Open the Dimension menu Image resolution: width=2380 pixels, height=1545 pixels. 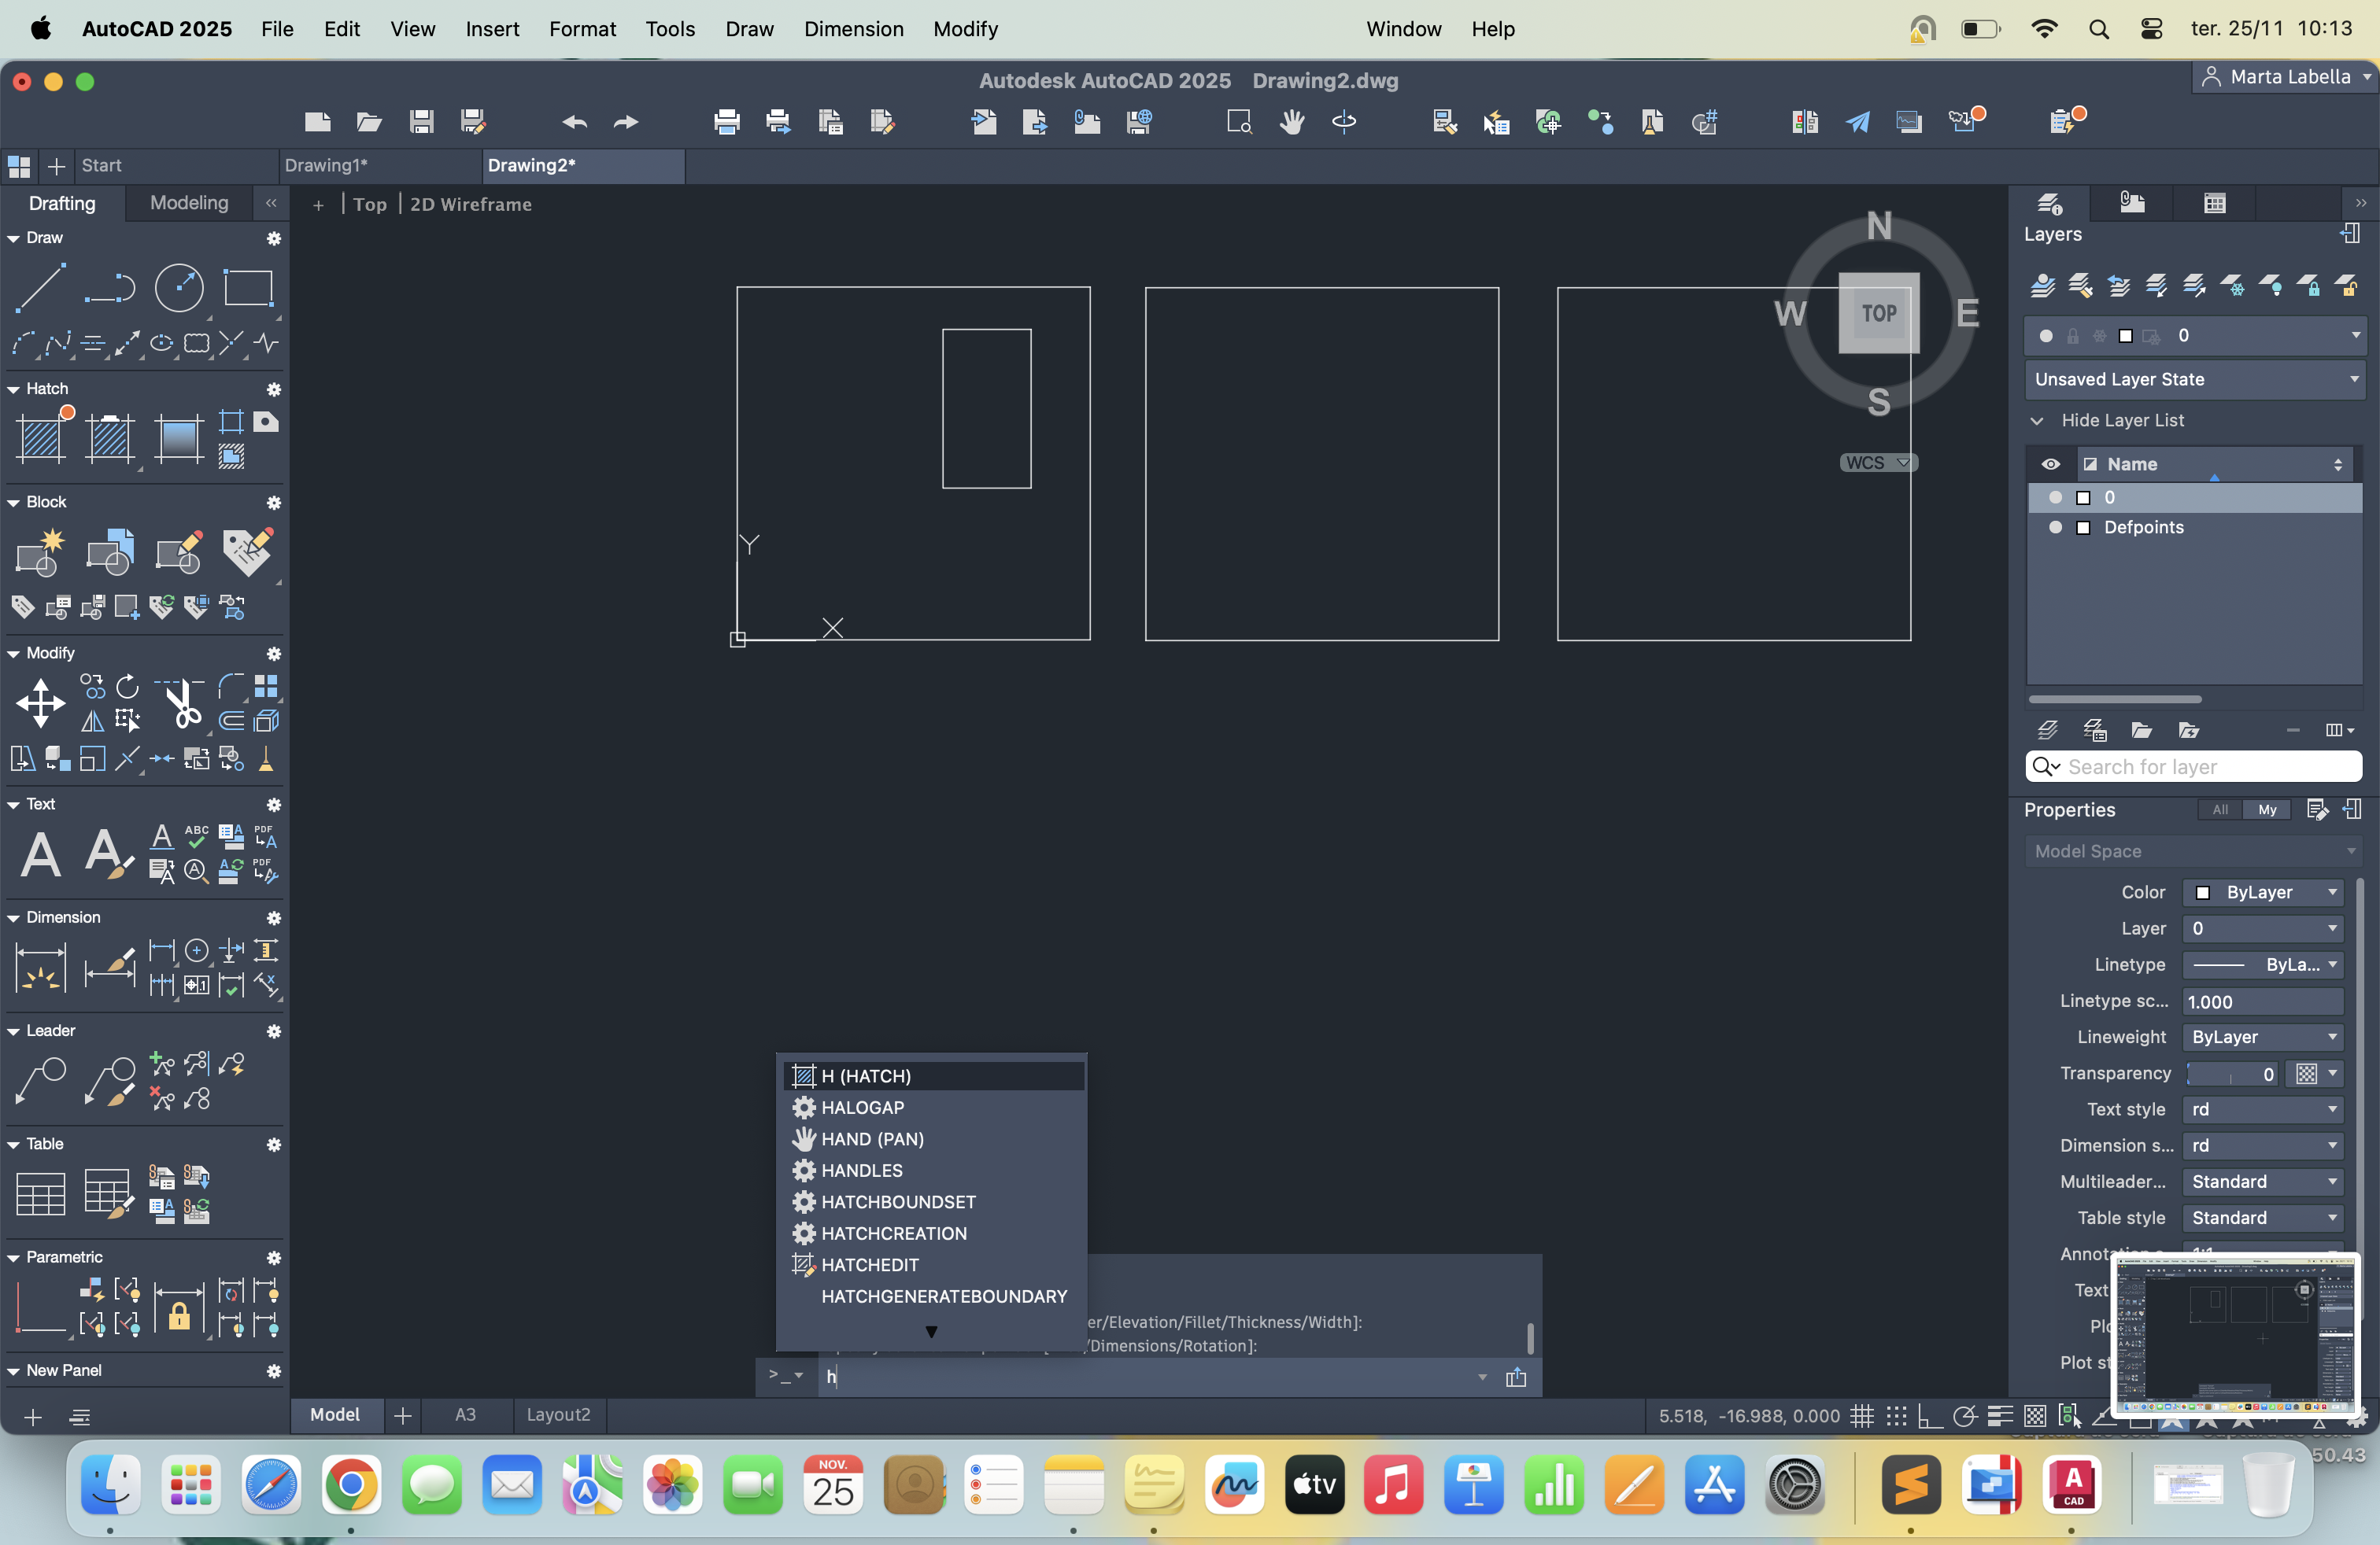click(853, 29)
